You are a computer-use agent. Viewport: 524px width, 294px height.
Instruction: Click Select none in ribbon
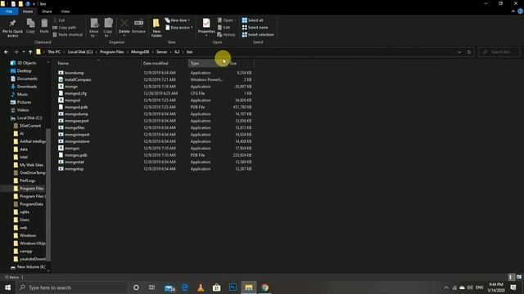pos(255,27)
